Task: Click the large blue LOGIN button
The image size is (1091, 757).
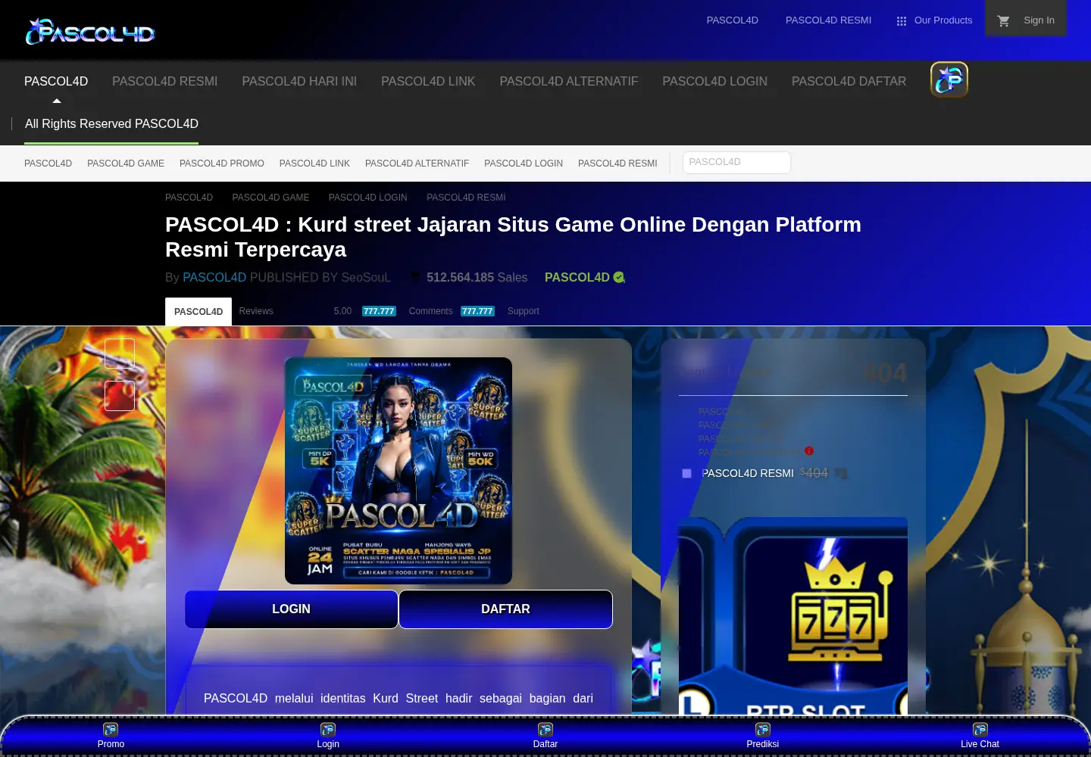Action: point(292,609)
